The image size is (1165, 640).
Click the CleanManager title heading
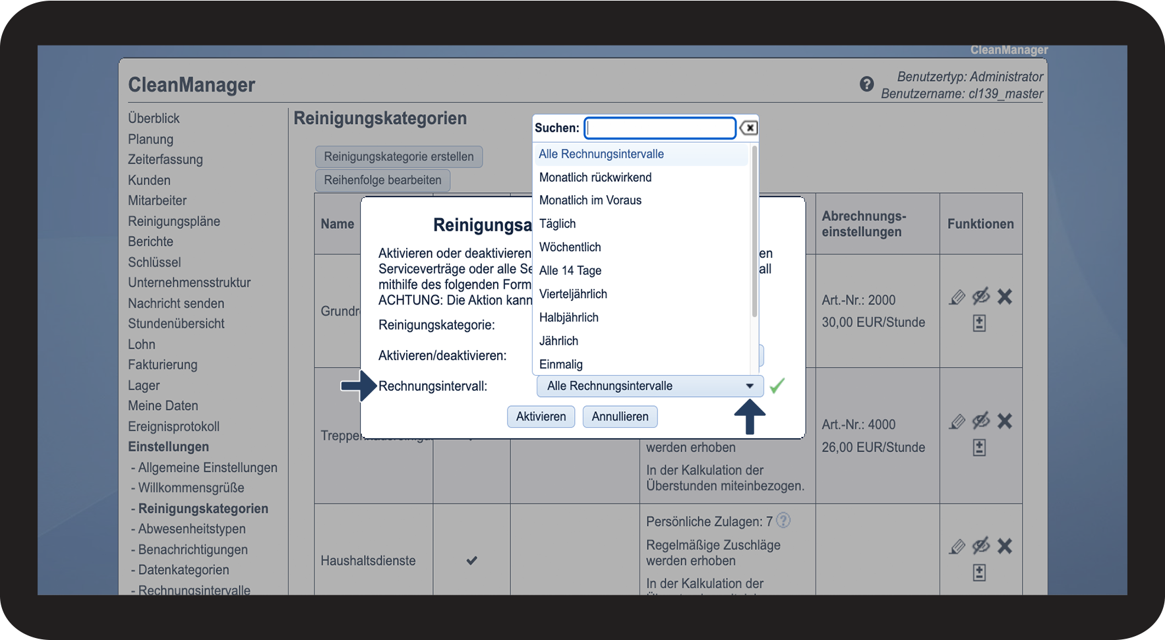191,85
